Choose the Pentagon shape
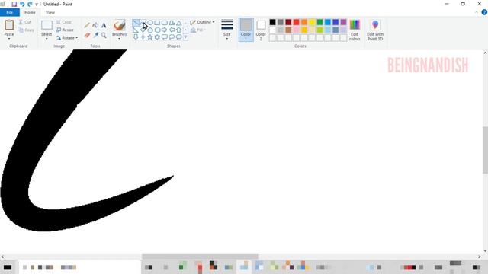Image resolution: width=488 pixels, height=274 pixels. [x=150, y=30]
